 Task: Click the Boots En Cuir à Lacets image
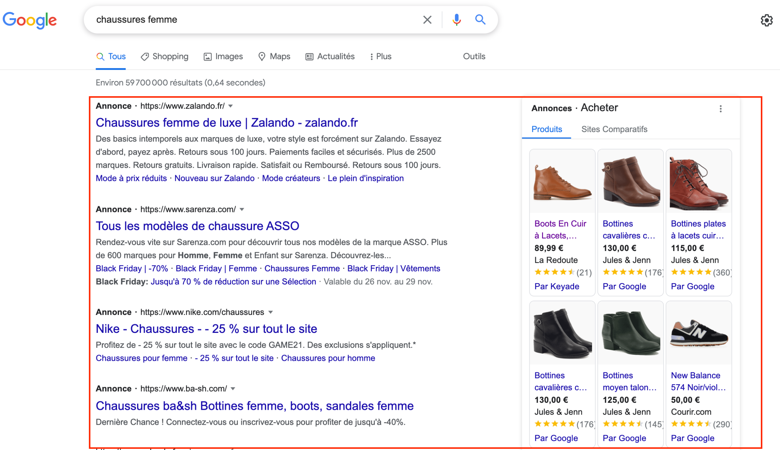(x=562, y=181)
